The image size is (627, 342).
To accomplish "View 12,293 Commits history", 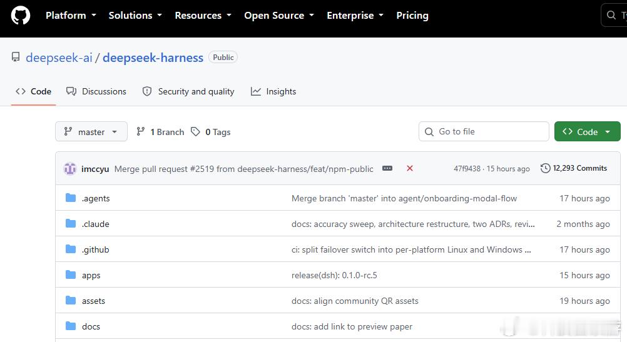I will (x=574, y=168).
